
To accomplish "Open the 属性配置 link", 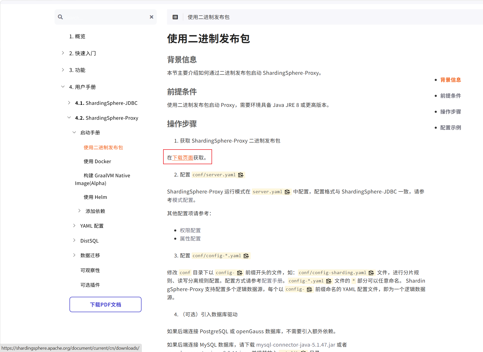I will 190,239.
